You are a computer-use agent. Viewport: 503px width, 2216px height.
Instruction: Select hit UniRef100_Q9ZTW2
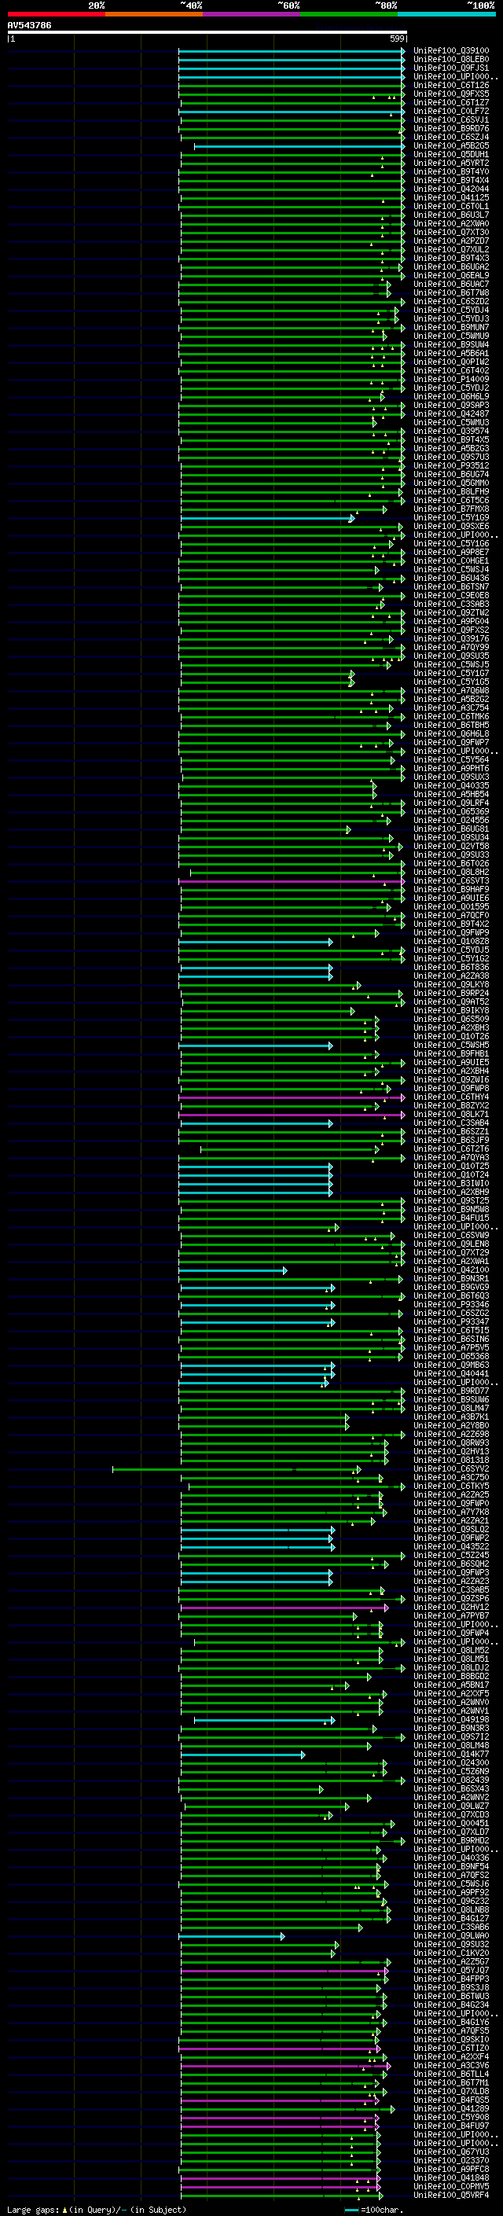tap(451, 612)
